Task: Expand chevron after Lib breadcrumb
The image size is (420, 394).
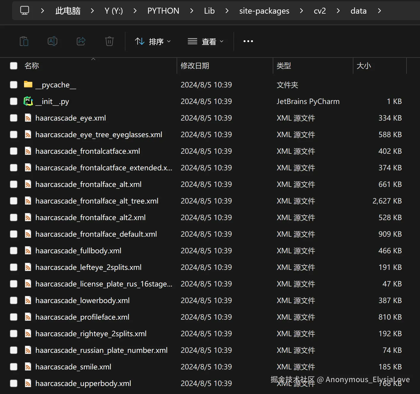Action: pyautogui.click(x=227, y=11)
